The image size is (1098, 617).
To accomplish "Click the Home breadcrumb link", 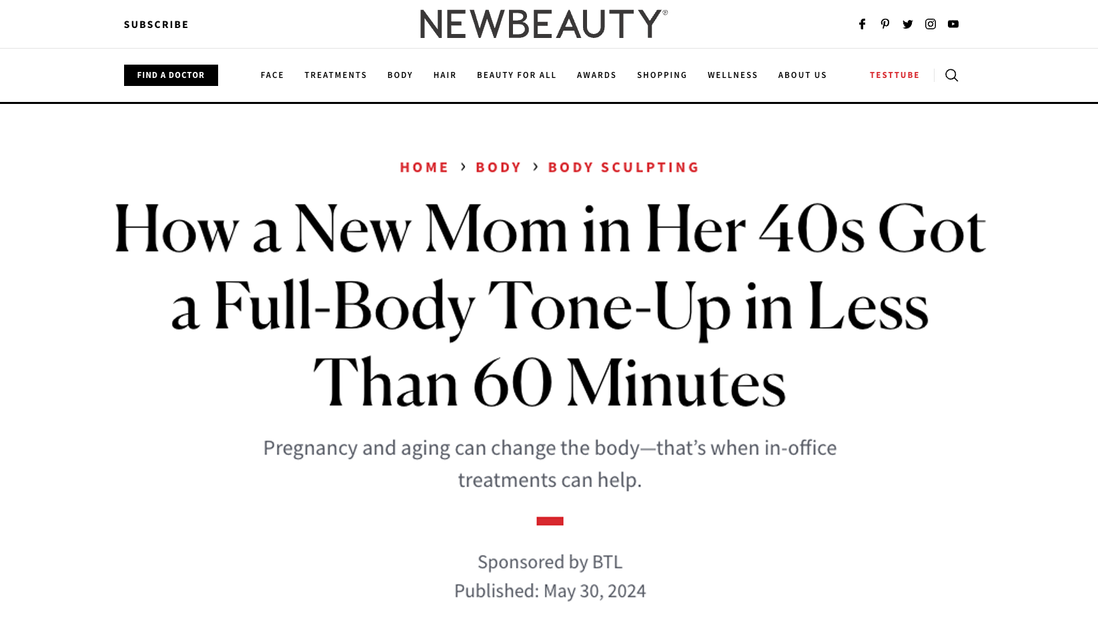I will click(x=424, y=167).
